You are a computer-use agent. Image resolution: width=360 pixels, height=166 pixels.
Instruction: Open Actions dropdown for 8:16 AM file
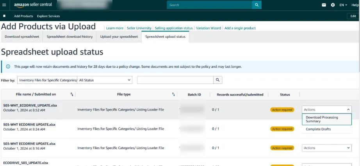[x=327, y=148]
